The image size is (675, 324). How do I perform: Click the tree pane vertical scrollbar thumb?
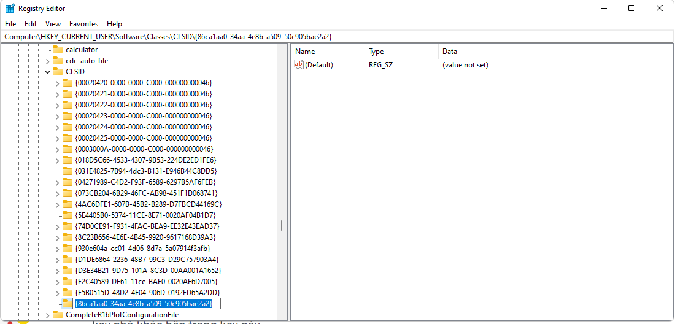coord(282,225)
